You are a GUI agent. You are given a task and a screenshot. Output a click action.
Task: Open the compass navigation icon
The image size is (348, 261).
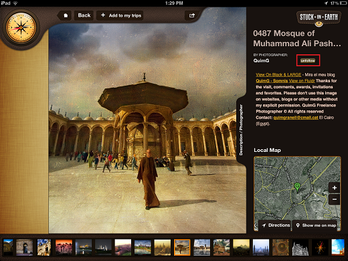pos(21,27)
